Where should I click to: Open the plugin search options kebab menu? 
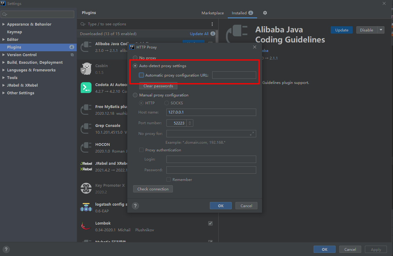212,24
